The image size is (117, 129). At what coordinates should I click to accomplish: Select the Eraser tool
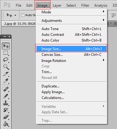click(6, 117)
